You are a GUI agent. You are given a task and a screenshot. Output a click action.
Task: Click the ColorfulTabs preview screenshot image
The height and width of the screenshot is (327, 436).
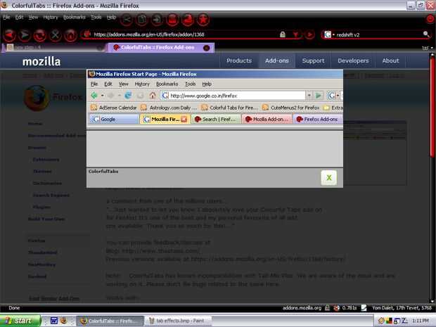(x=214, y=119)
